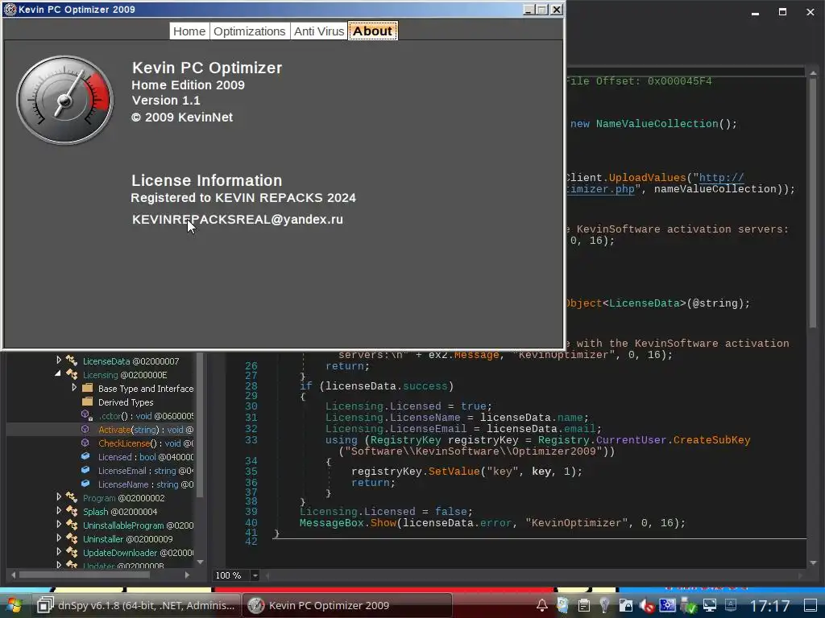Screen dimensions: 825x618
Task: Click MessageBox in code line 40
Action: click(x=331, y=523)
